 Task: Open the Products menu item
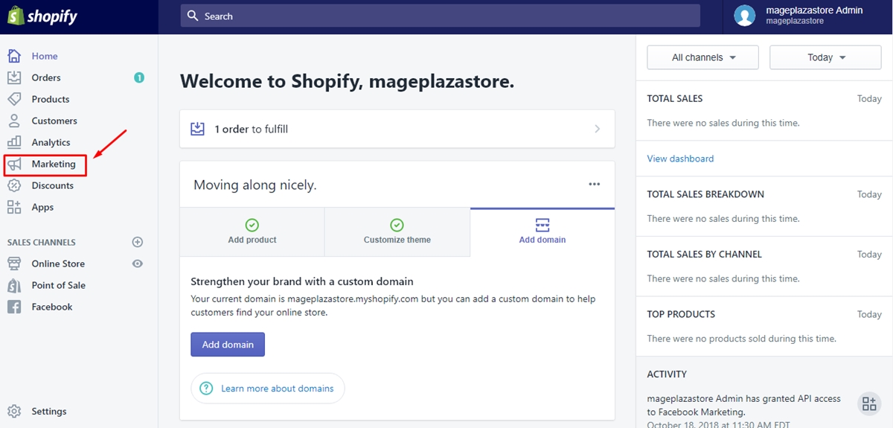pos(51,99)
